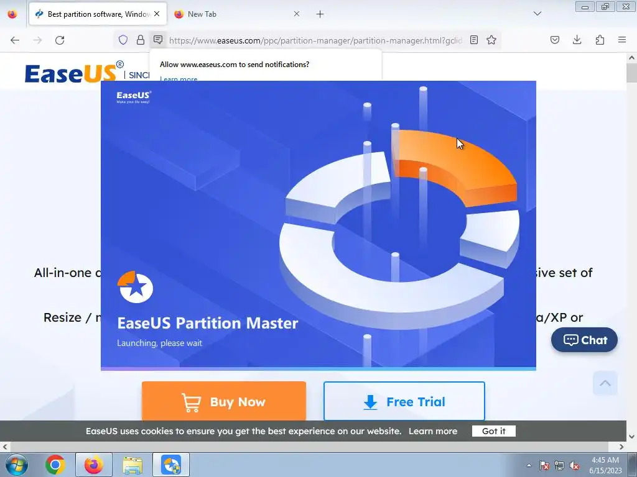Click the padlock site security icon
The width and height of the screenshot is (637, 477).
coord(141,40)
